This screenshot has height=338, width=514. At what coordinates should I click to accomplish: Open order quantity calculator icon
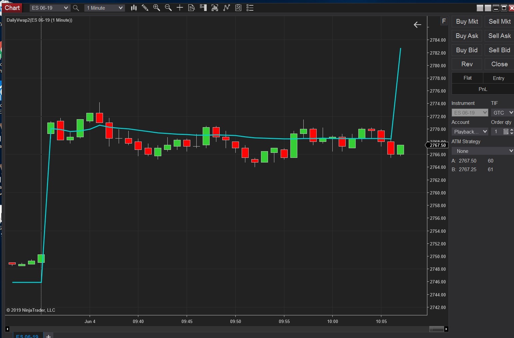[x=506, y=132]
